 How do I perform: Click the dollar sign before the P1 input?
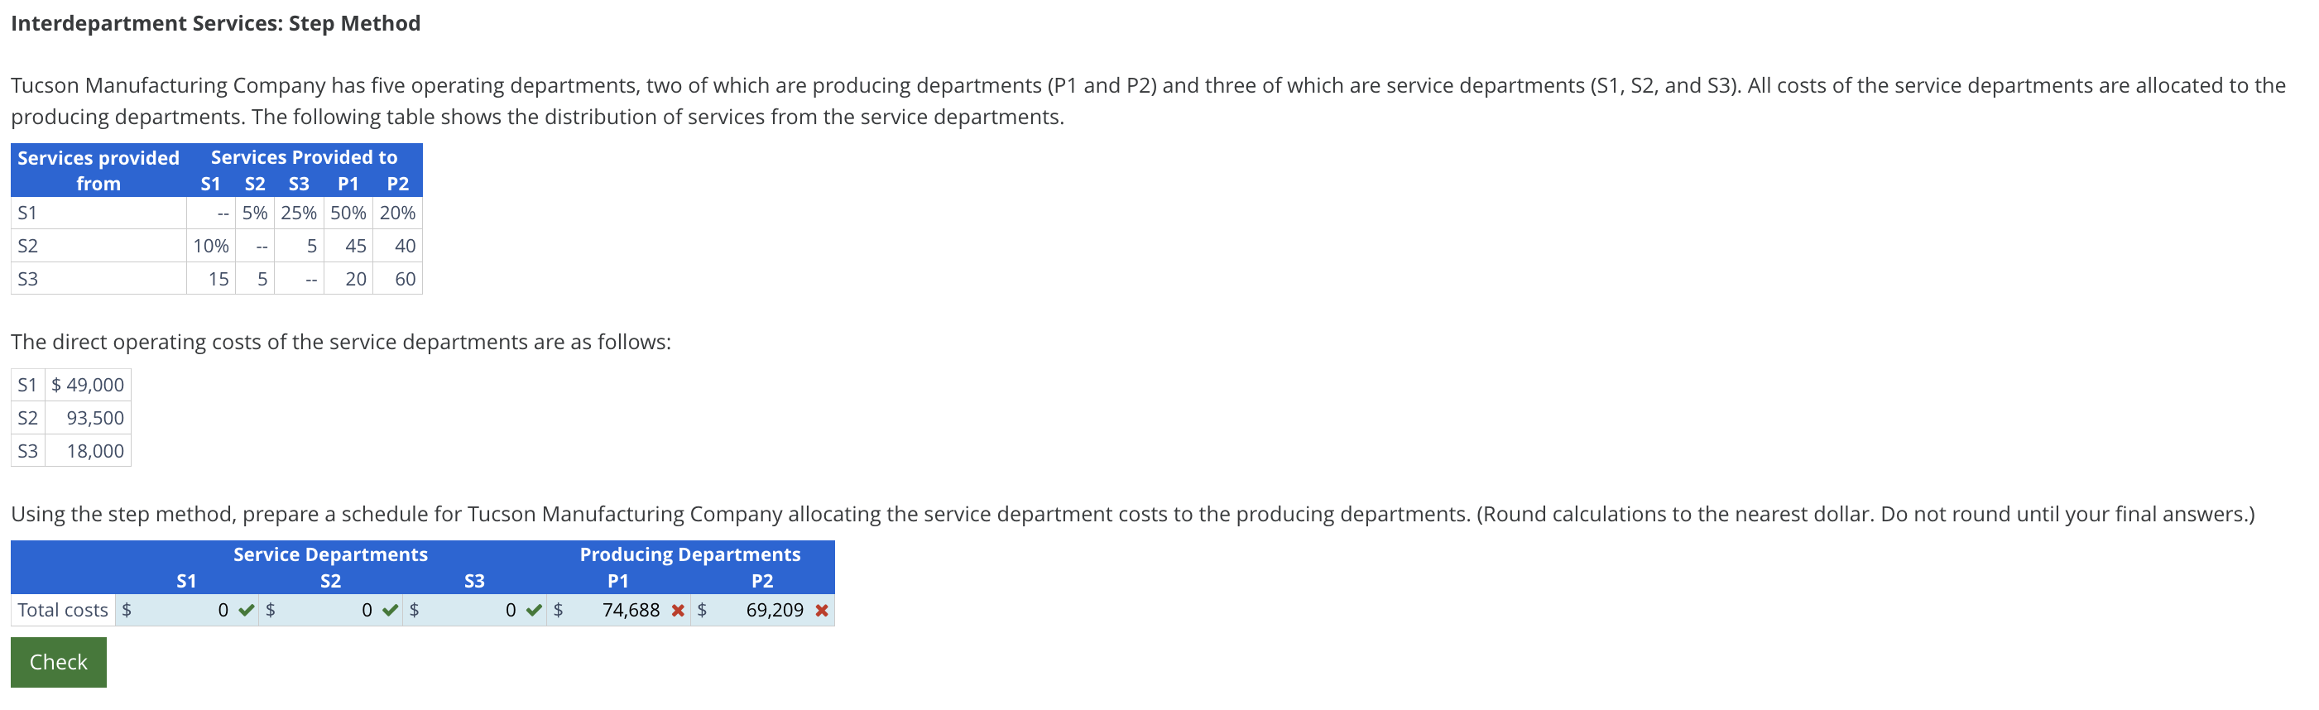pos(558,610)
